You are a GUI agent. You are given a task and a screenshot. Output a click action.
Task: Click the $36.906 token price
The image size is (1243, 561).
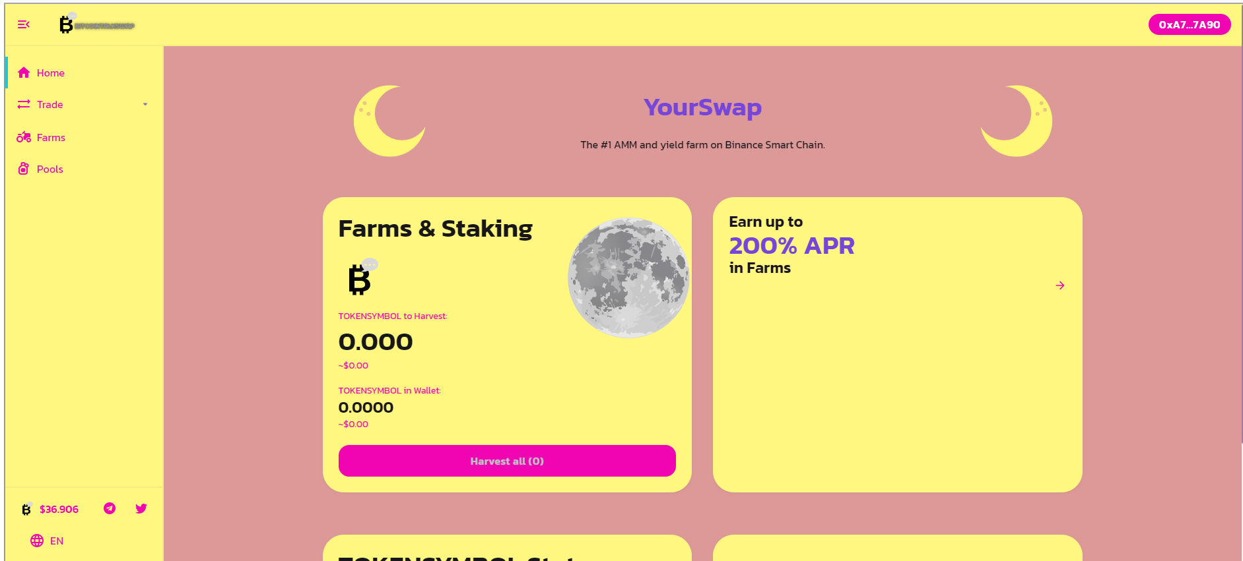(x=59, y=509)
